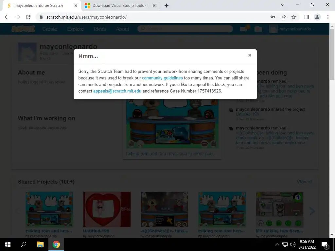Open the appeals@scratch.mit.edu email link
The height and width of the screenshot is (251, 335).
[x=117, y=91]
